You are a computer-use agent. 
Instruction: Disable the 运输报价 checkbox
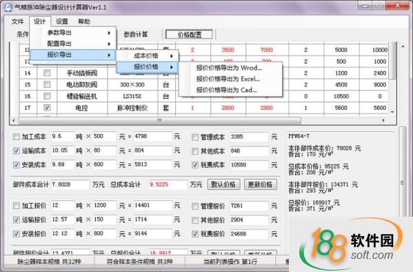coord(17,220)
